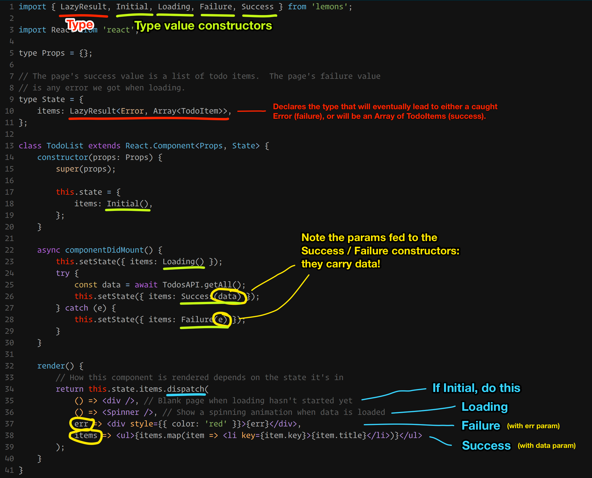Click the componentDidMount method name

104,250
